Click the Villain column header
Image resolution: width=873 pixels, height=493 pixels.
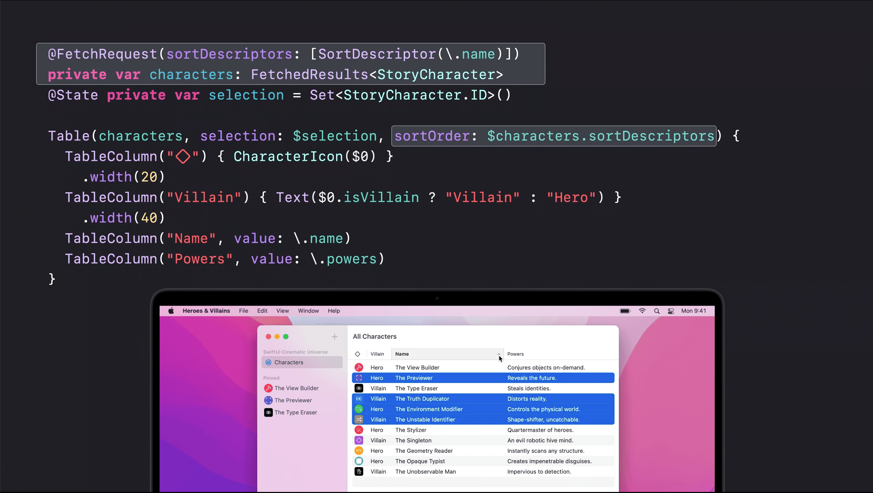coord(377,354)
